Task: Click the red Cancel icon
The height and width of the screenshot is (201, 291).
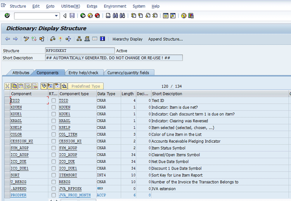Action: point(97,16)
